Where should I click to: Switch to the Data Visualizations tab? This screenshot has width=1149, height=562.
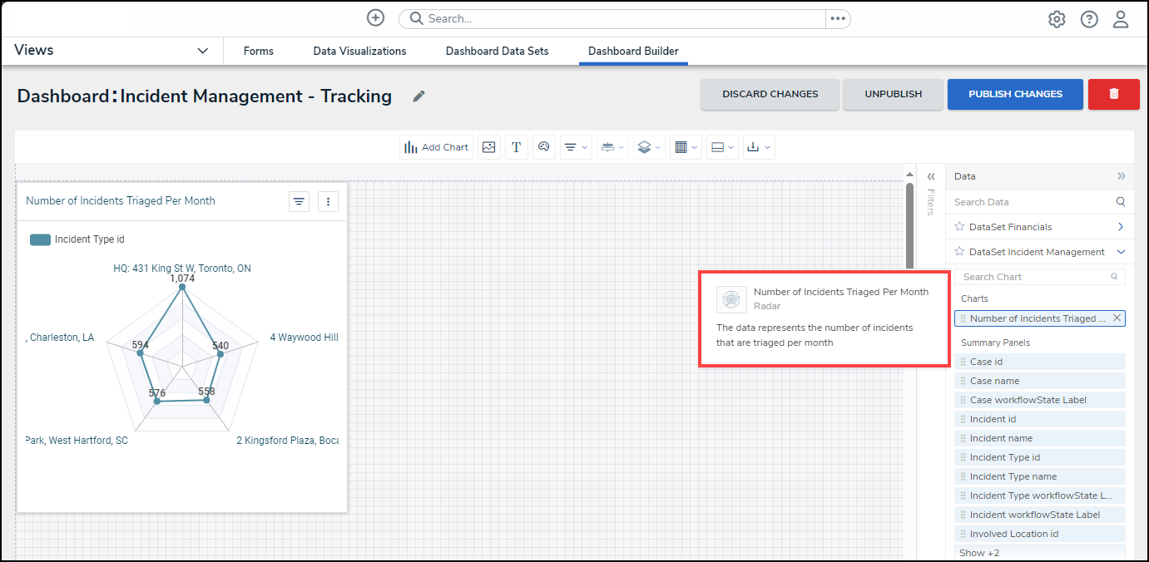(x=359, y=51)
